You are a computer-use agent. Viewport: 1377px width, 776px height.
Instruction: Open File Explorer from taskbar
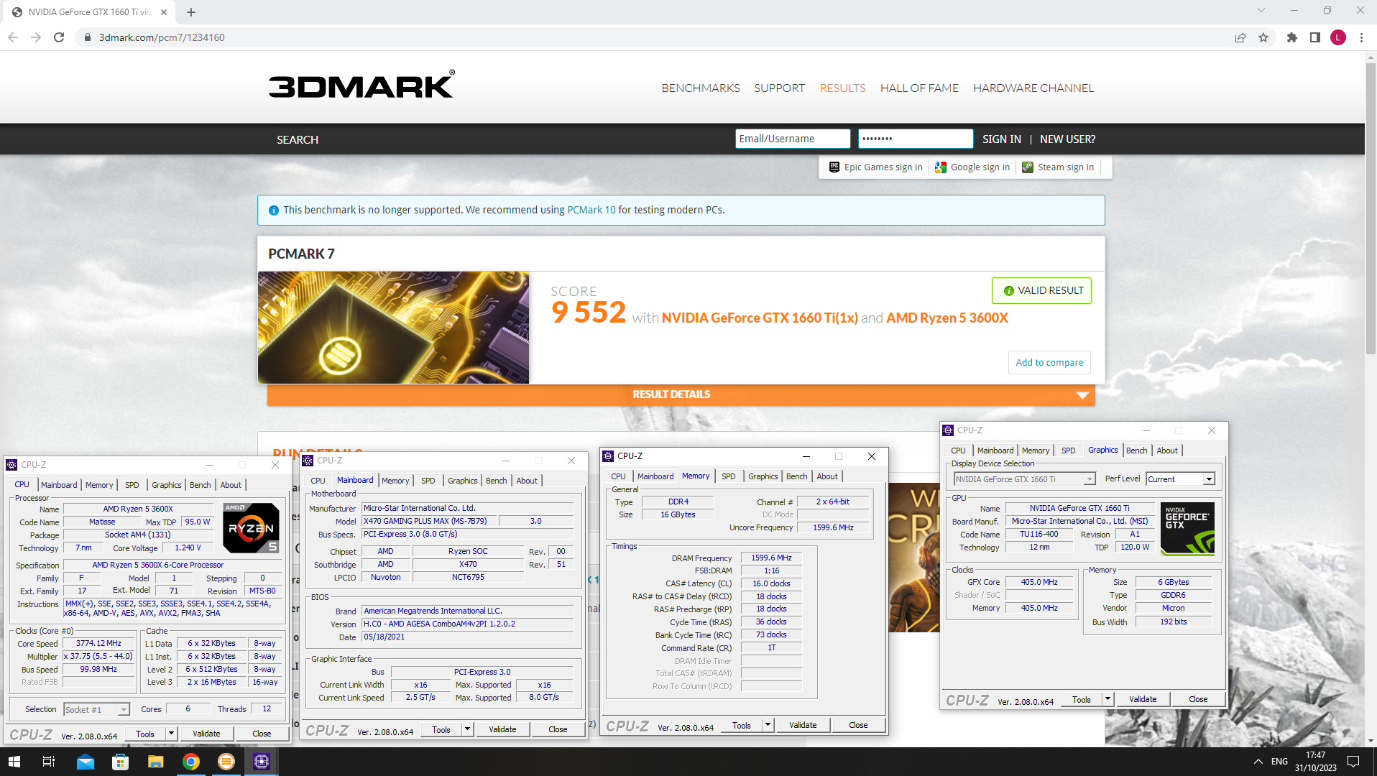pyautogui.click(x=156, y=762)
